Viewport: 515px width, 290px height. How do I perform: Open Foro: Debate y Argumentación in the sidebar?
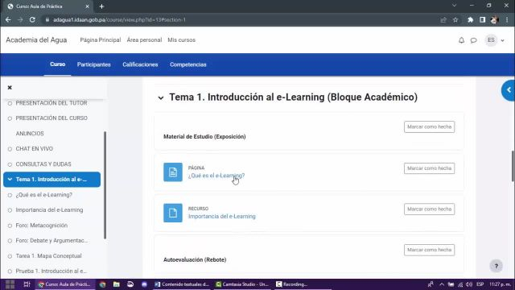[51, 240]
